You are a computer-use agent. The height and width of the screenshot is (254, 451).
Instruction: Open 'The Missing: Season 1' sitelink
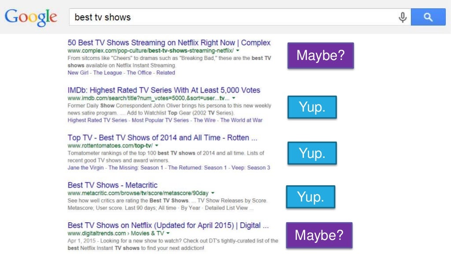point(136,168)
